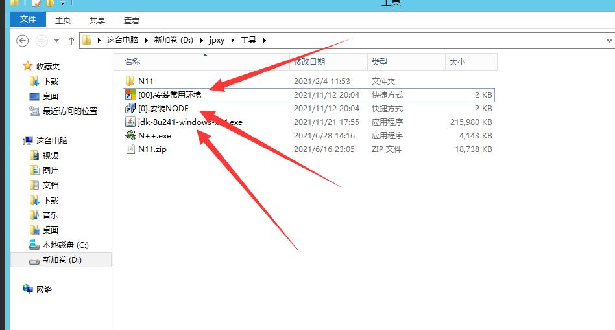
Task: Select 网络 in the navigation pane
Action: tap(44, 290)
